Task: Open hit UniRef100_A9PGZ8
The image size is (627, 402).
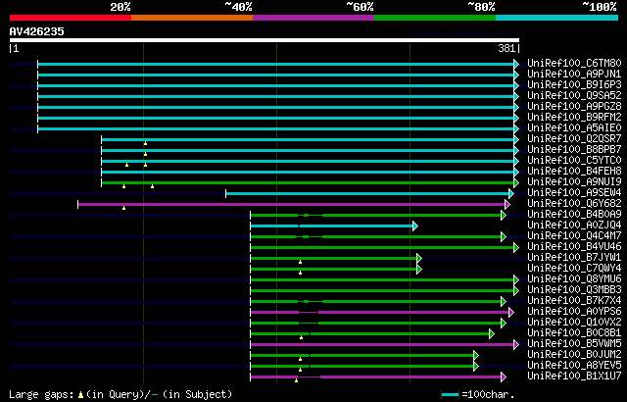Action: tap(574, 106)
